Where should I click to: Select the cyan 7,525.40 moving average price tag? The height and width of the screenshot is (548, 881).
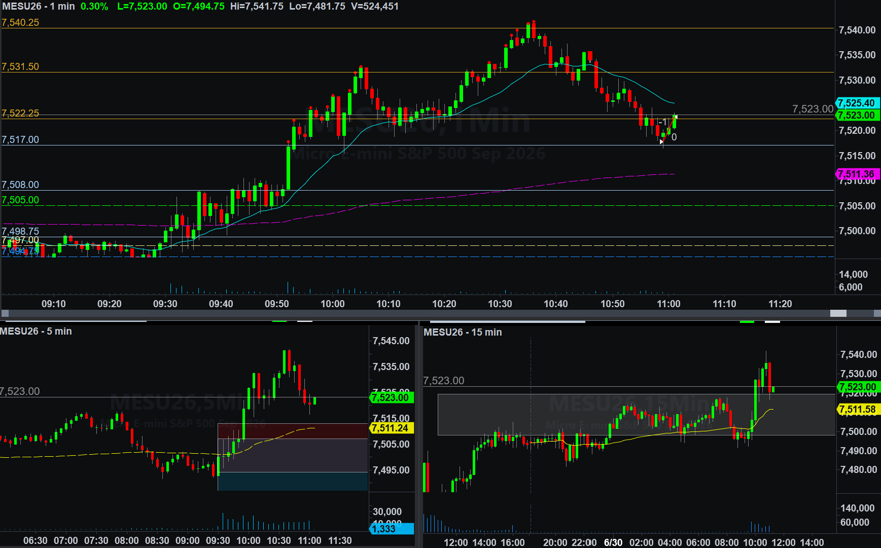pos(857,103)
